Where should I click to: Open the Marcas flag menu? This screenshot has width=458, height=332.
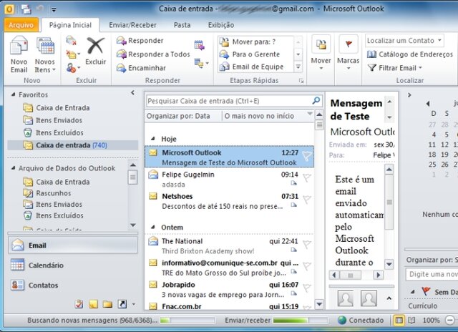pos(349,54)
